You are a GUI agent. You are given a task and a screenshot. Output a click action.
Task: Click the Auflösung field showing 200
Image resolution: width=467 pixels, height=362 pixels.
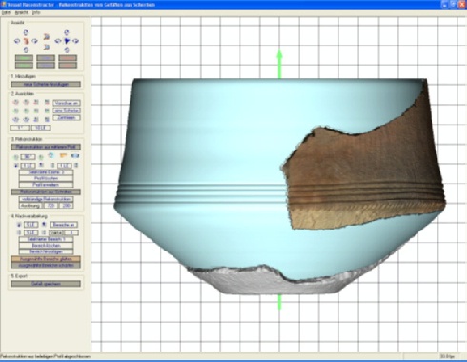point(67,206)
